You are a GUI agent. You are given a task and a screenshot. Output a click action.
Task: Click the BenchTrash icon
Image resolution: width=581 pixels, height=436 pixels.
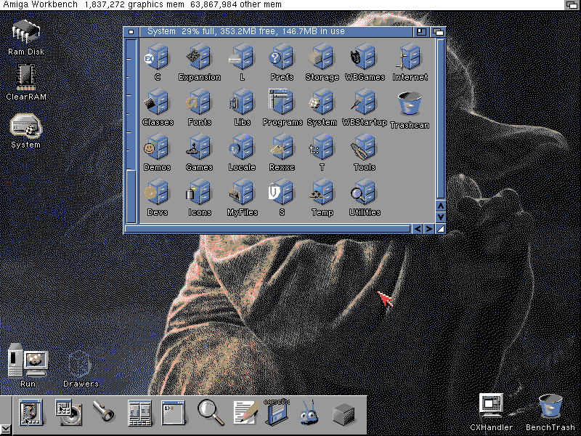(550, 408)
